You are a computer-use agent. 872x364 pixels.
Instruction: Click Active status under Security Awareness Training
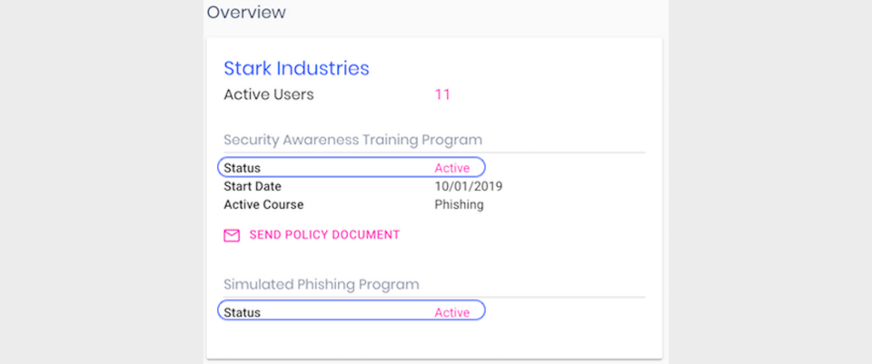click(x=451, y=168)
